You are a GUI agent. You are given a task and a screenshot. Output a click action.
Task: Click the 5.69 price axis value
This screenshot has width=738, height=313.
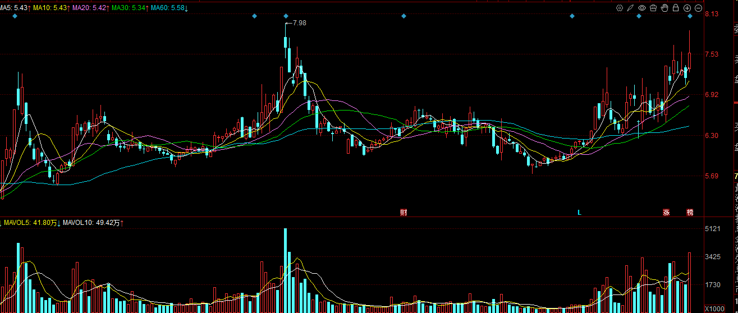coord(712,176)
